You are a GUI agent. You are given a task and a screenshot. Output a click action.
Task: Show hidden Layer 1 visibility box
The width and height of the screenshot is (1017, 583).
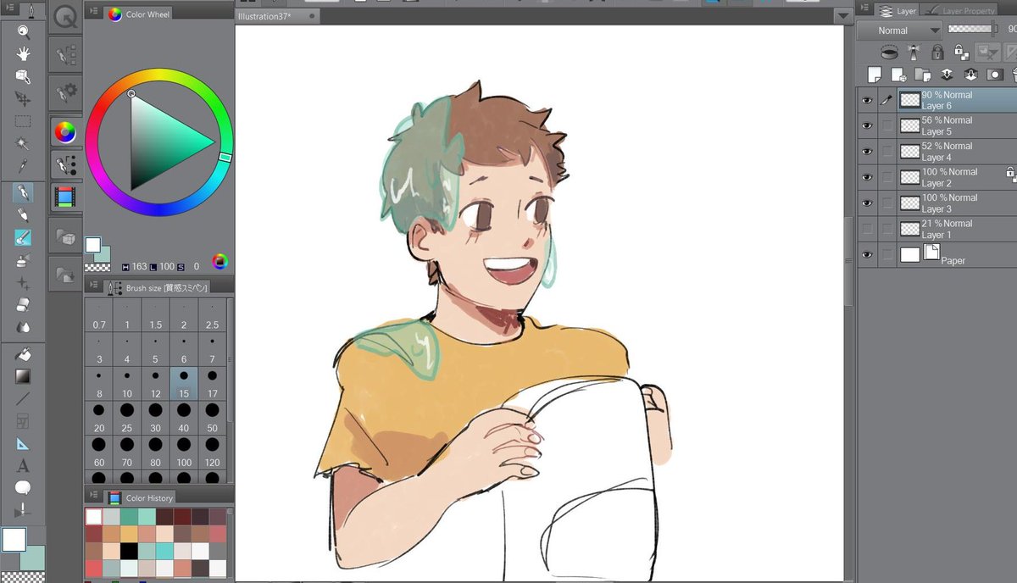867,229
